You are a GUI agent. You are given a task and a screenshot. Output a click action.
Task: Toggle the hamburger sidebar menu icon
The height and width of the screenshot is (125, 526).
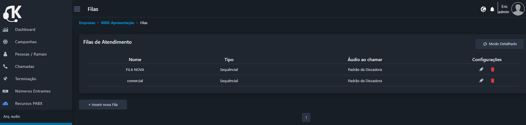click(77, 9)
